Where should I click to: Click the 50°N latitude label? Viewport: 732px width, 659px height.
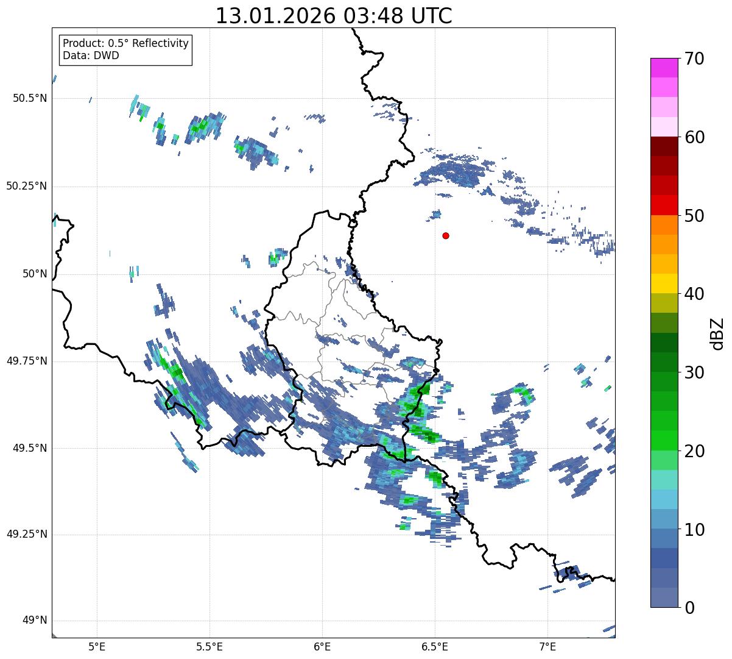[x=34, y=274]
